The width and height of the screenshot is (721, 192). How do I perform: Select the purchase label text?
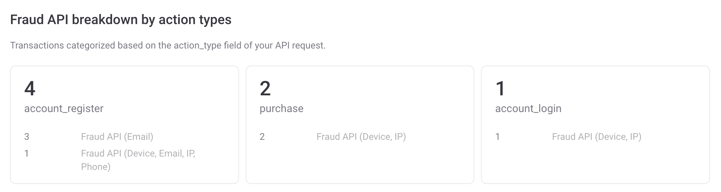tap(282, 108)
